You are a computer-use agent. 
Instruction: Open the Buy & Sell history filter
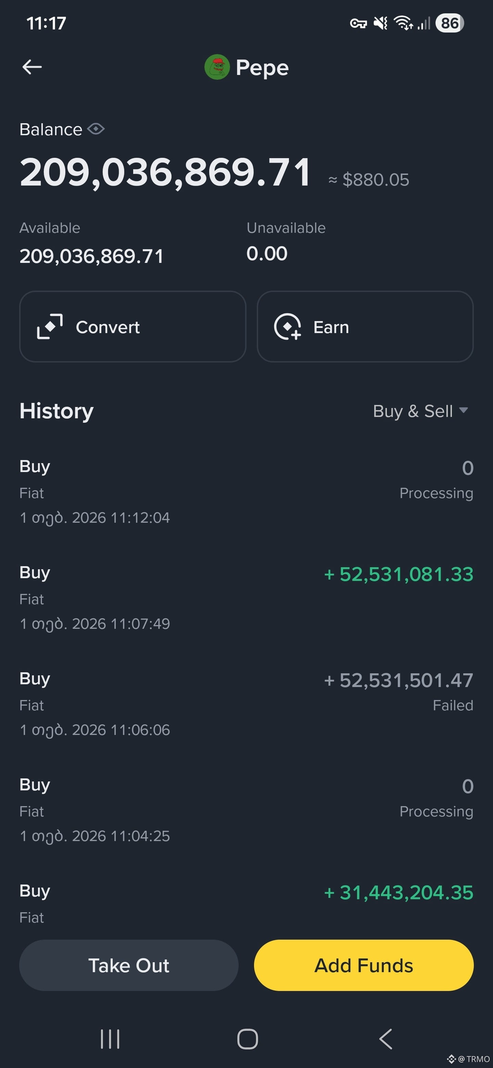420,411
